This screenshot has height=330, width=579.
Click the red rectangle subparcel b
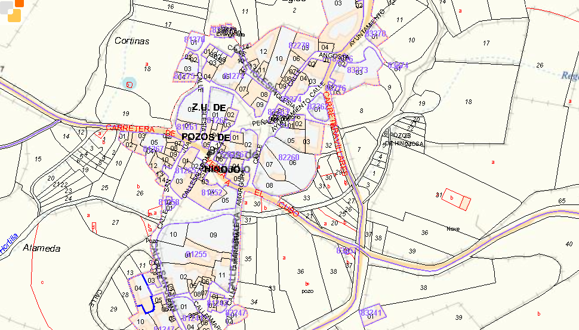tap(452, 198)
